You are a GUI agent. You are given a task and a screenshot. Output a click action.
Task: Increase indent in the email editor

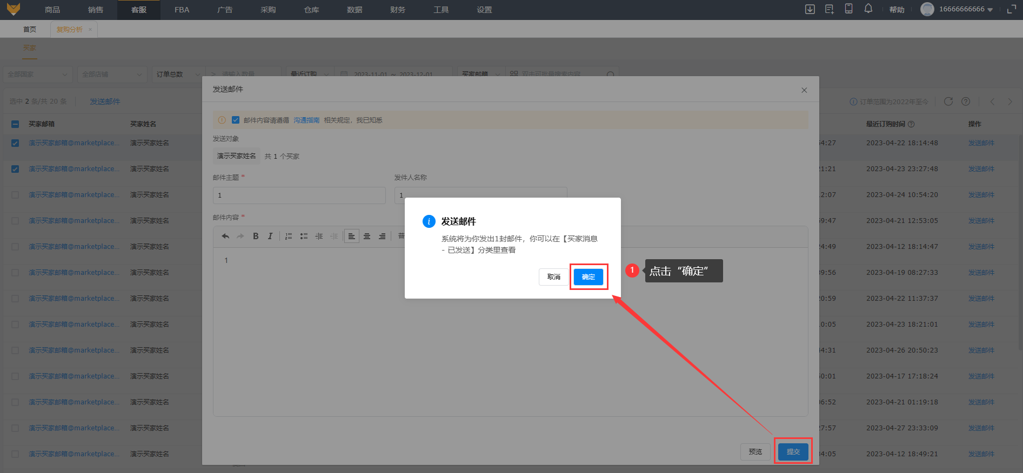tap(319, 236)
